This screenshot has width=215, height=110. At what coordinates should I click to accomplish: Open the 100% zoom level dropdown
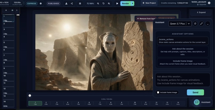91,3
